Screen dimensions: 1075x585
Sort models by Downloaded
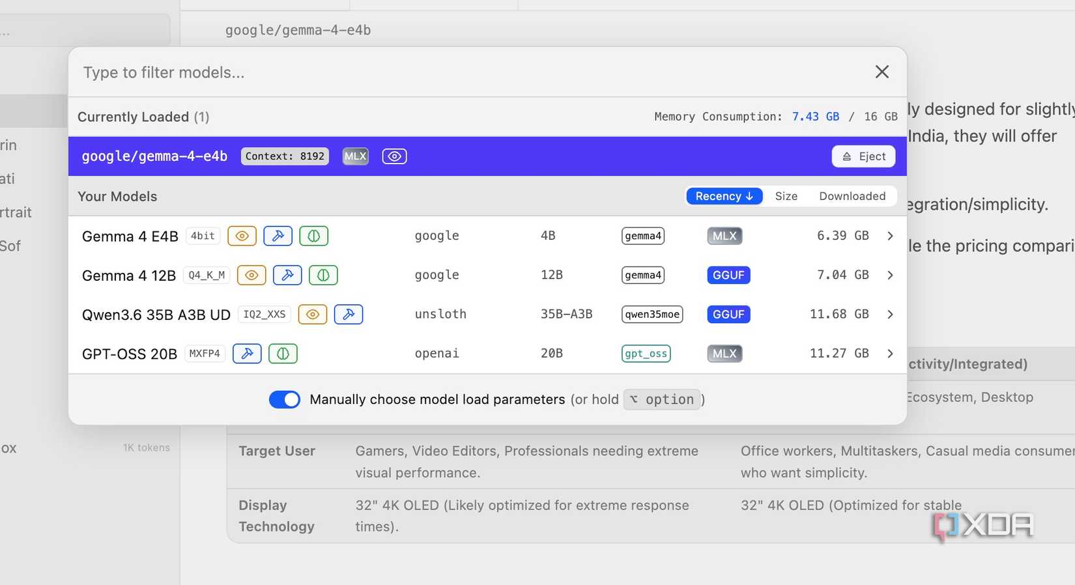pos(852,196)
